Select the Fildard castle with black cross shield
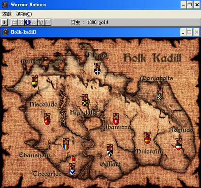Viewport: 201px width, 188px height. pyautogui.click(x=97, y=69)
